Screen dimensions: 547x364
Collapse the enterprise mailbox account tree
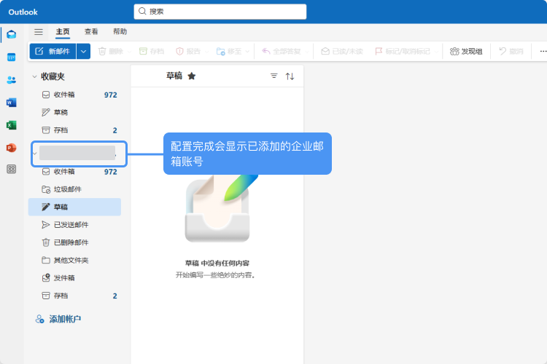tap(36, 153)
